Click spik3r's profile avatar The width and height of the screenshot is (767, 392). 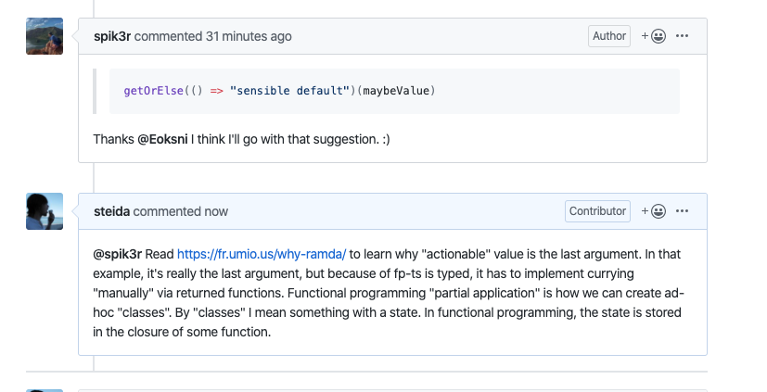45,36
